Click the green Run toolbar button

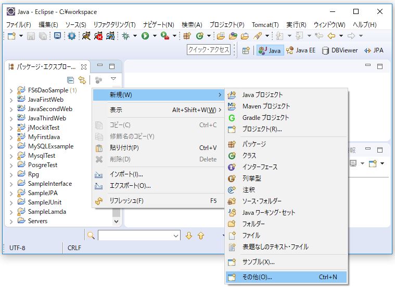(145, 36)
